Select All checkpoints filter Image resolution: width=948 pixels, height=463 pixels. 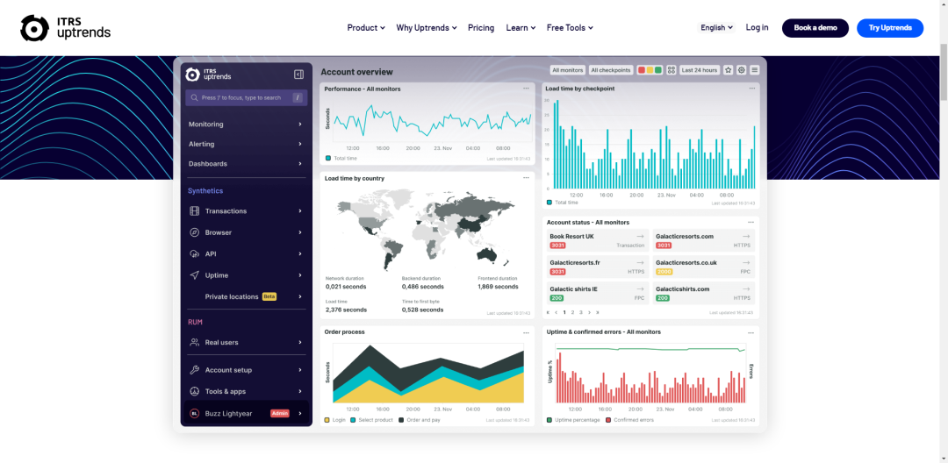[x=611, y=70]
